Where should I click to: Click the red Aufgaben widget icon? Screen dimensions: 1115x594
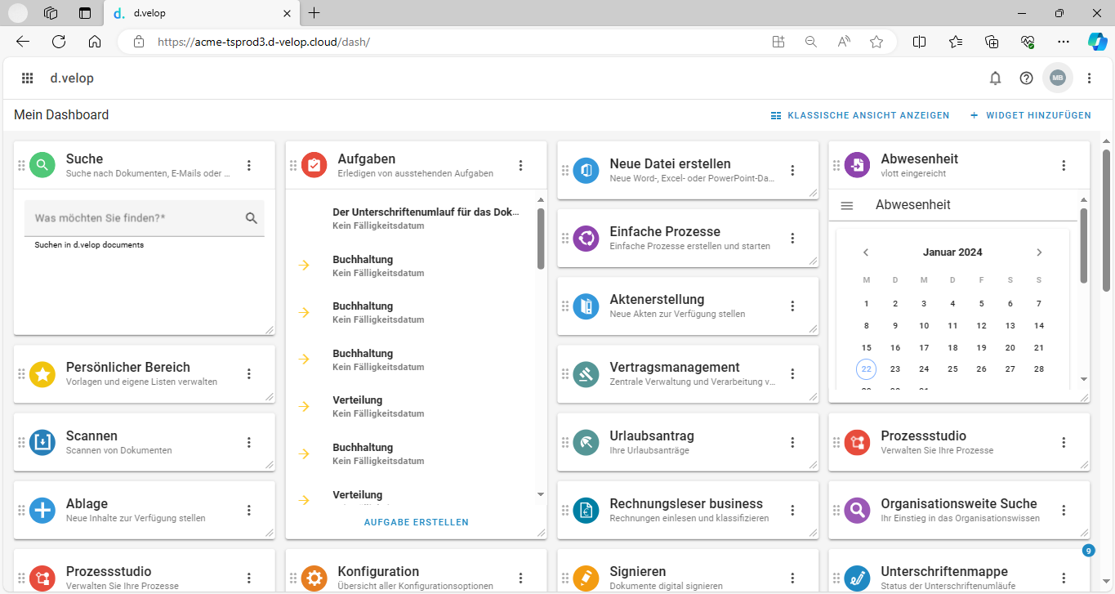click(314, 165)
